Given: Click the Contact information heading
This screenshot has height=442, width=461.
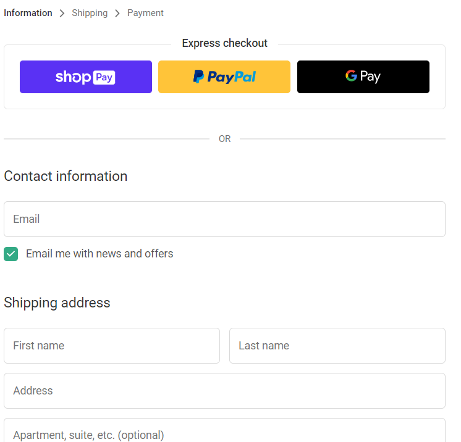Looking at the screenshot, I should tap(66, 176).
